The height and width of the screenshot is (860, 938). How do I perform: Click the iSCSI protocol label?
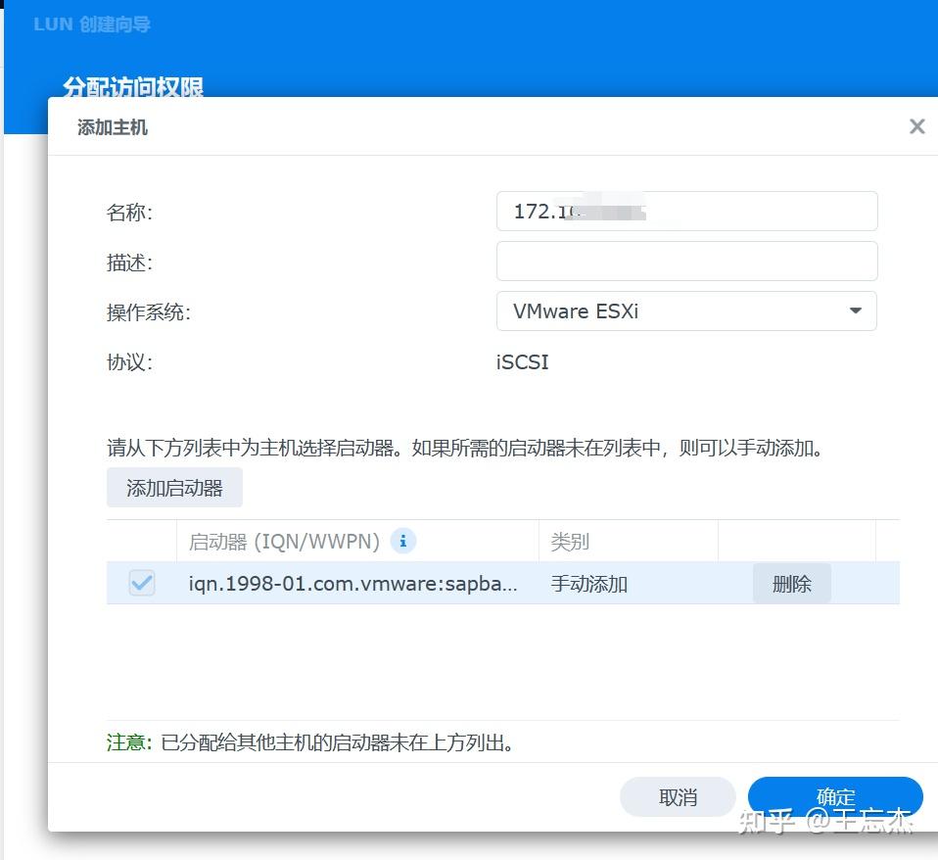pyautogui.click(x=522, y=362)
